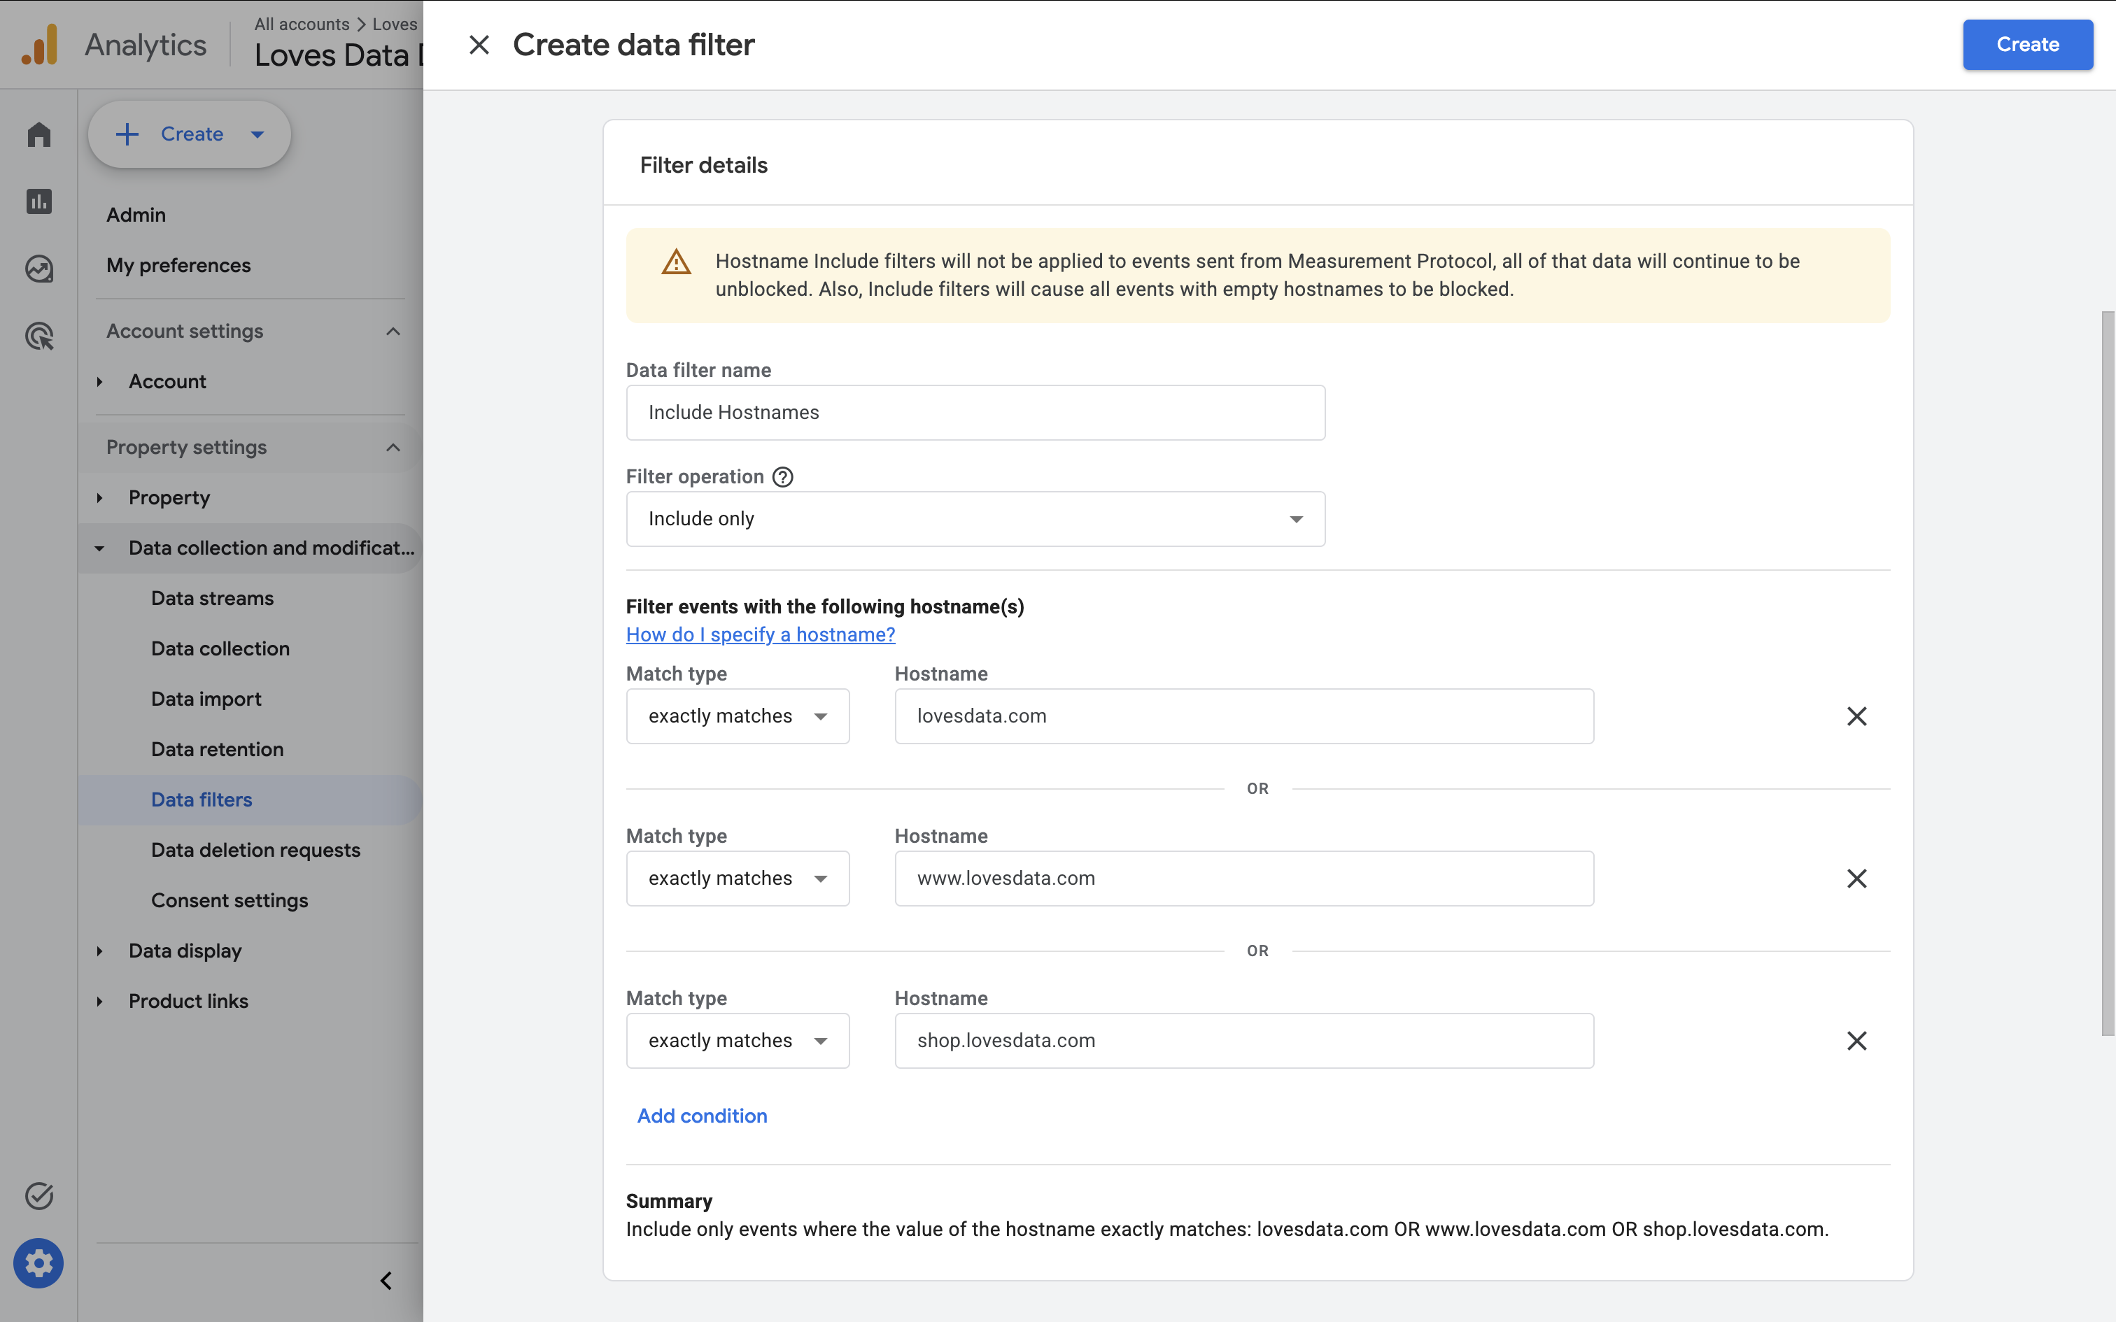Expand the Product links item
This screenshot has width=2116, height=1322.
(x=99, y=1002)
